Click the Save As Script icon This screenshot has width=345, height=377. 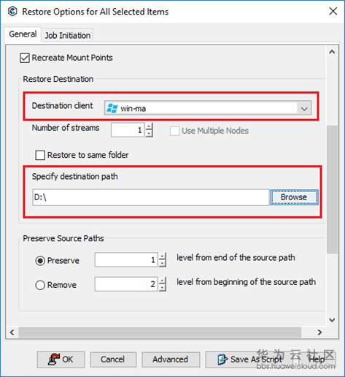pyautogui.click(x=222, y=359)
